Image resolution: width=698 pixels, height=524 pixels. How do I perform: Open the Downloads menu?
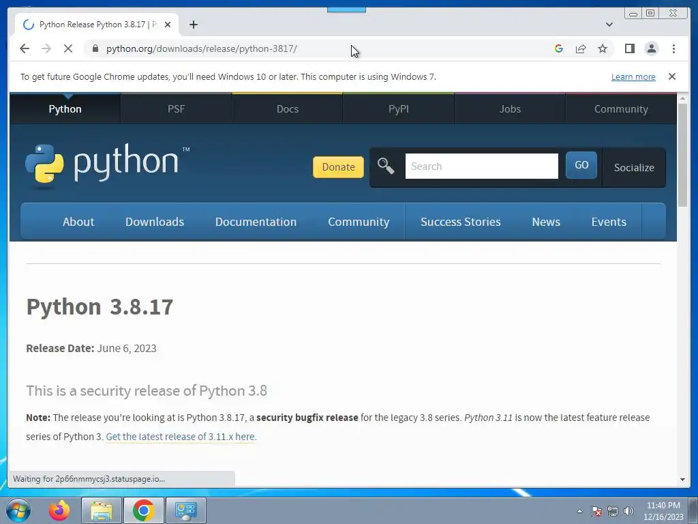point(155,222)
